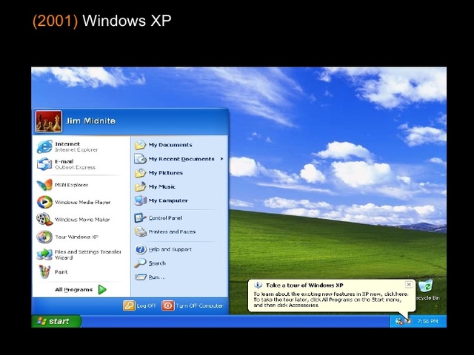Image resolution: width=474 pixels, height=355 pixels.
Task: Click the "Printers and Faxes" text
Action: click(x=172, y=231)
